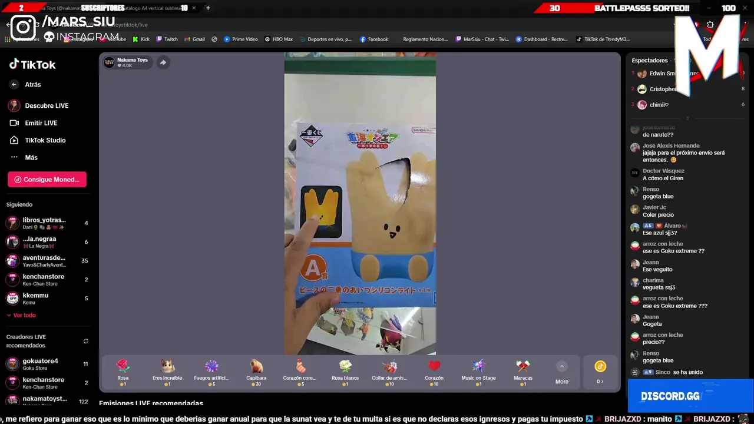754x424 pixels.
Task: Click the Consigue Monedas button
Action: (x=47, y=180)
